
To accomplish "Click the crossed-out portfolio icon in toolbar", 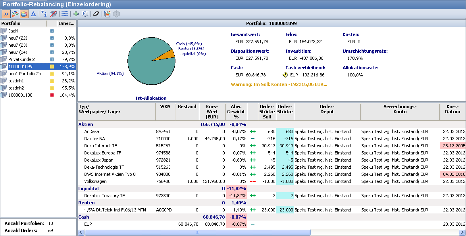I will (x=54, y=14).
